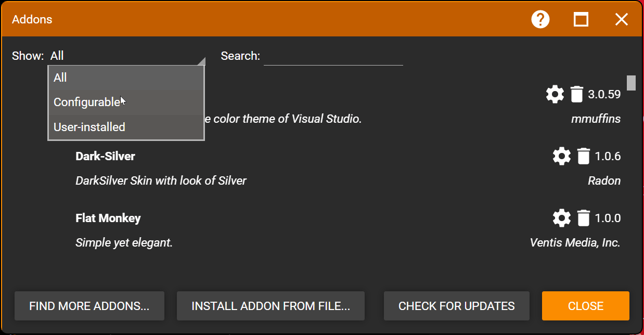
Task: Collapse the Show filter dropdown arrow
Action: pos(201,61)
